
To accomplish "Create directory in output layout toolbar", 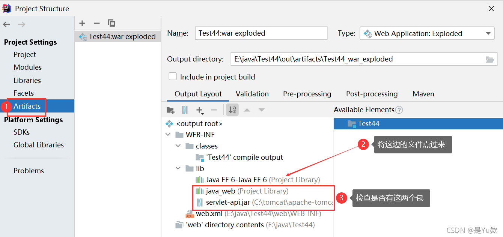I will tap(170, 110).
